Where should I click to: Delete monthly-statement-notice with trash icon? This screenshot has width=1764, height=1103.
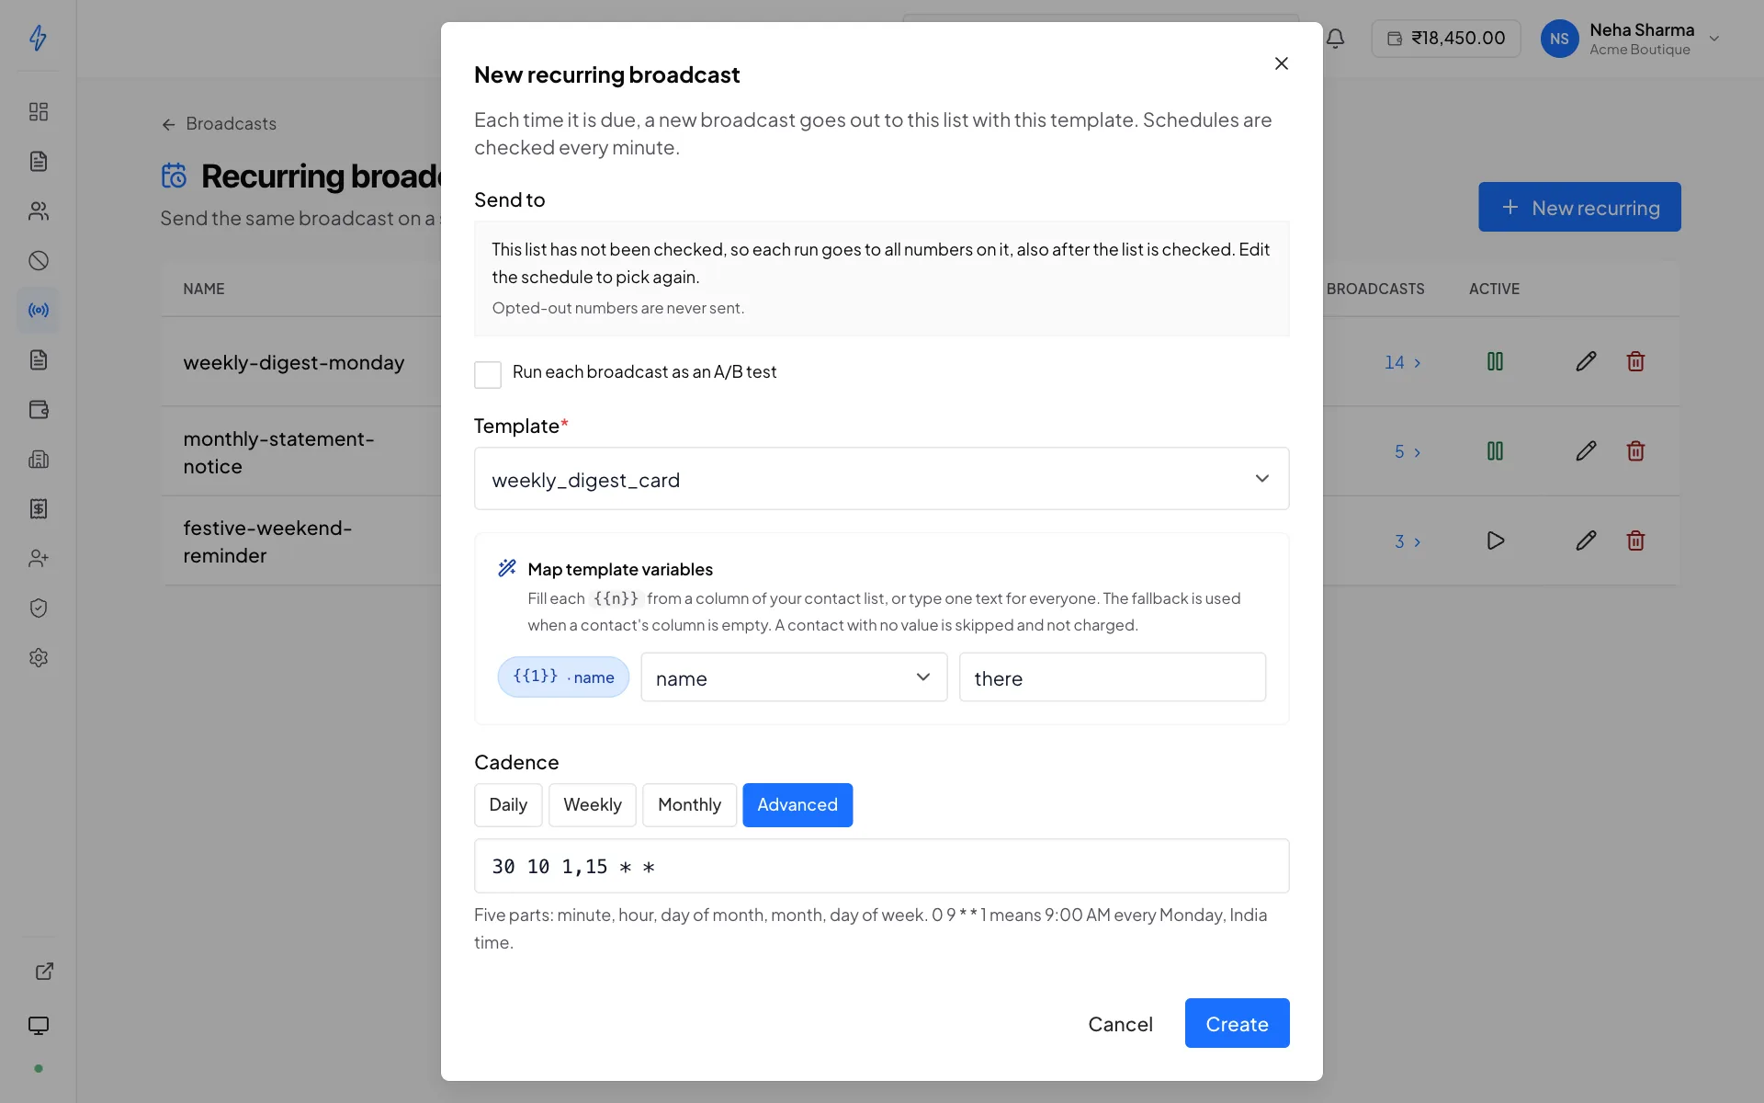[x=1635, y=451]
